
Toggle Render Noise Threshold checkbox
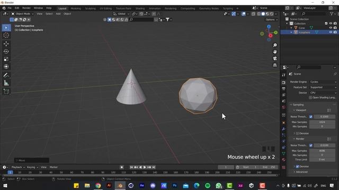pos(311,146)
